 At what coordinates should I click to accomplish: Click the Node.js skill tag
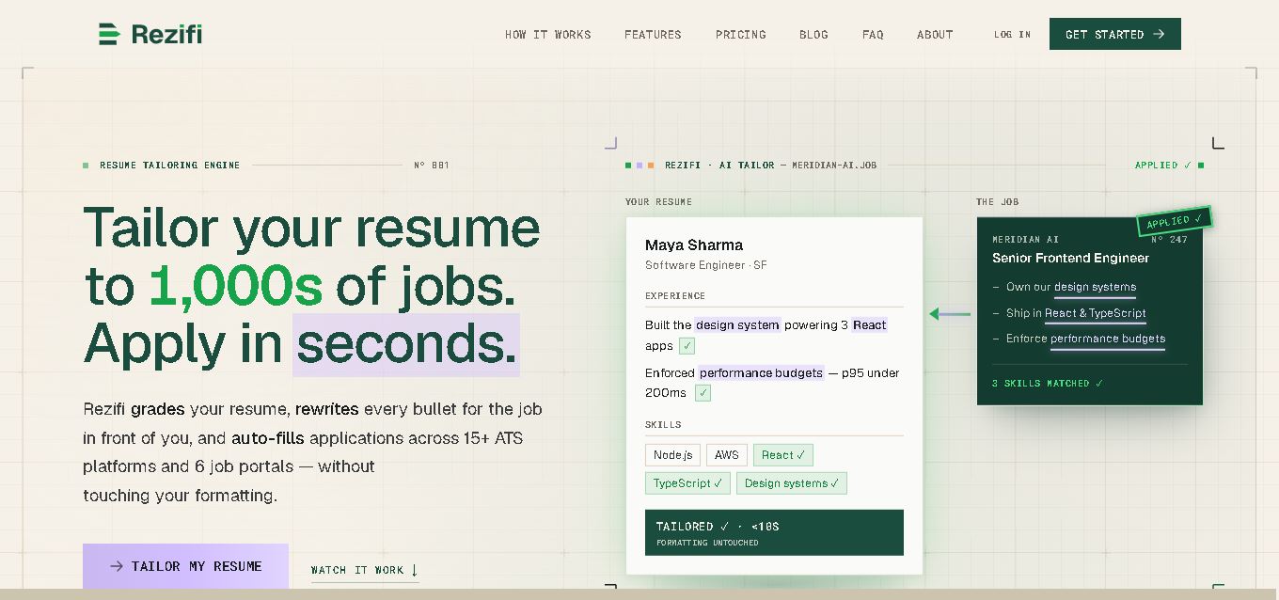point(673,455)
